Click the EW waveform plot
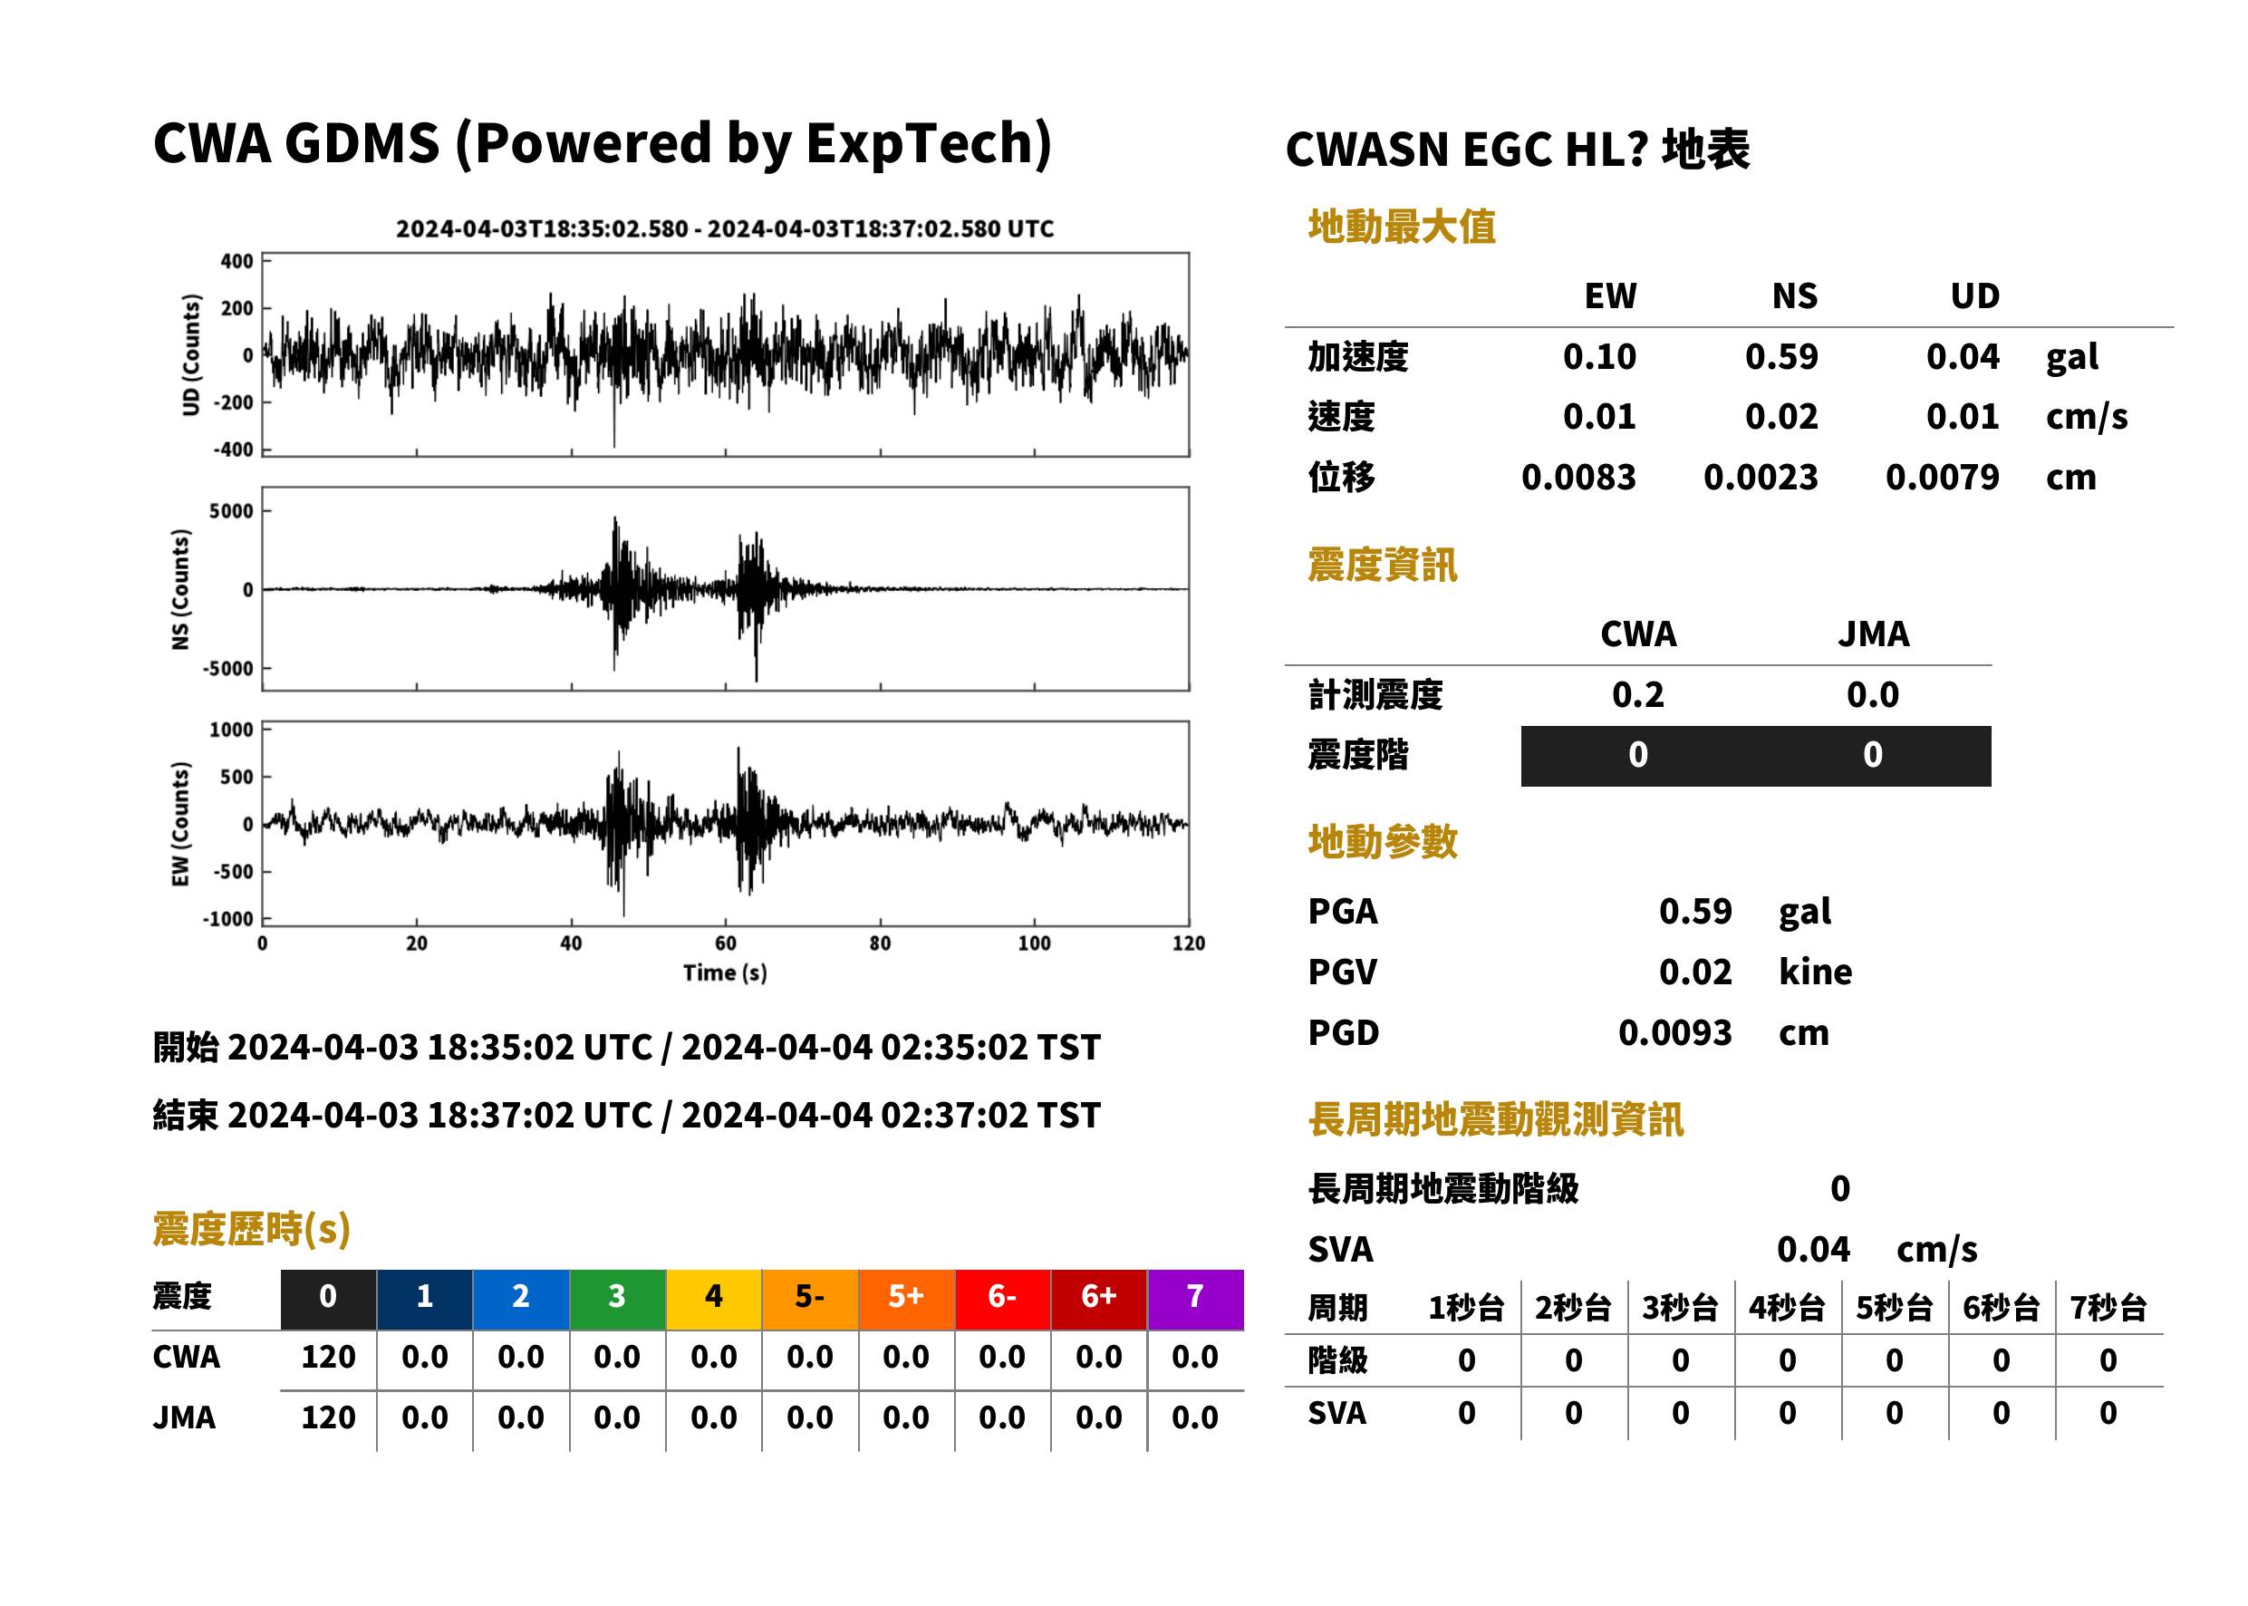 (725, 823)
